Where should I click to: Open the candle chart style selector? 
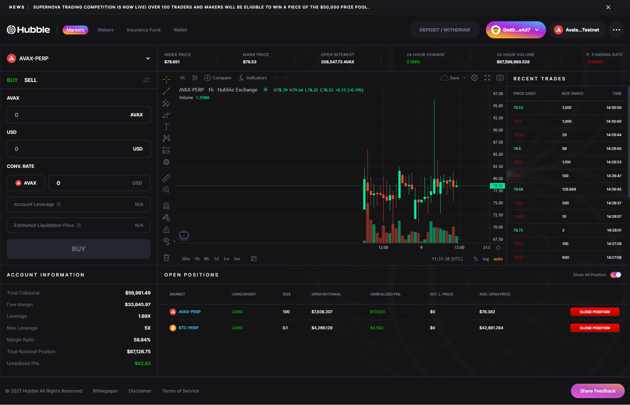195,78
